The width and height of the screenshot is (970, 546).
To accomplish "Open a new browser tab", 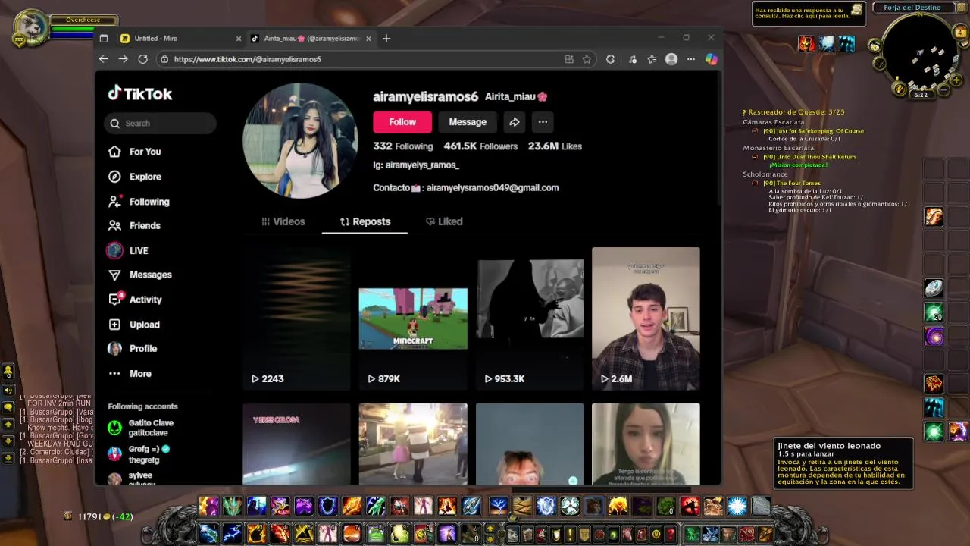I will click(x=386, y=39).
